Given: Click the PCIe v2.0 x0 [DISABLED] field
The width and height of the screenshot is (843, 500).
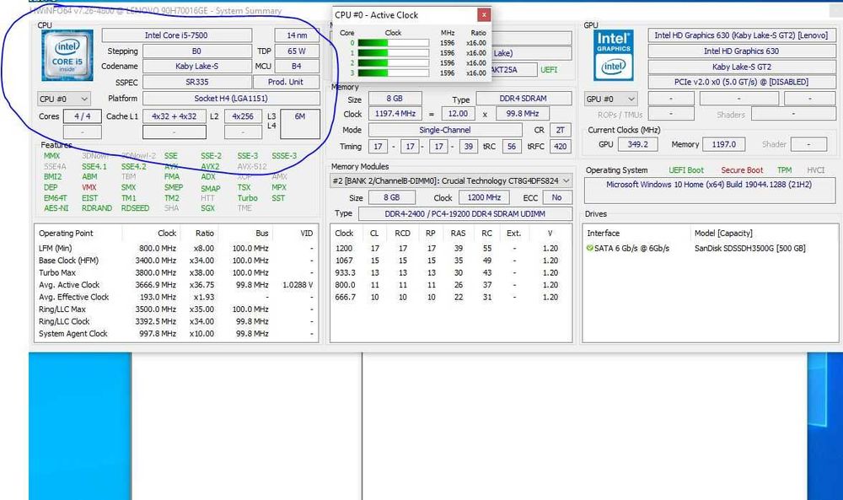Looking at the screenshot, I should tap(741, 83).
